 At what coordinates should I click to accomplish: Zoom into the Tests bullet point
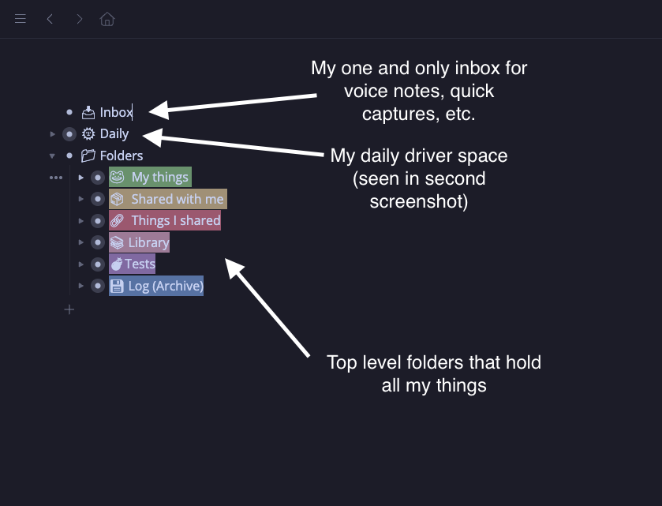(x=97, y=264)
